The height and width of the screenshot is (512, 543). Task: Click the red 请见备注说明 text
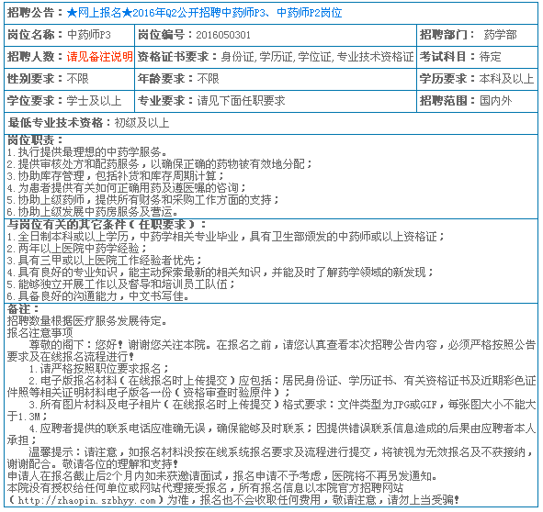coord(100,57)
